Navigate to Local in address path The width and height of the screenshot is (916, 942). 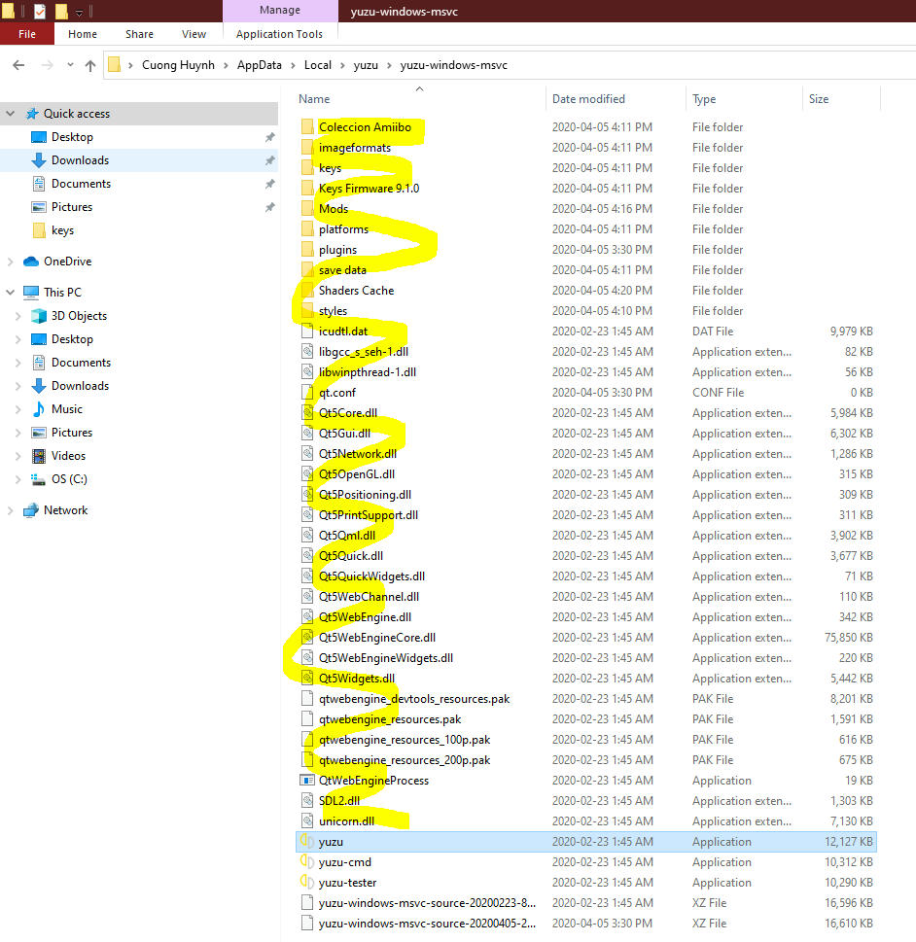point(317,65)
